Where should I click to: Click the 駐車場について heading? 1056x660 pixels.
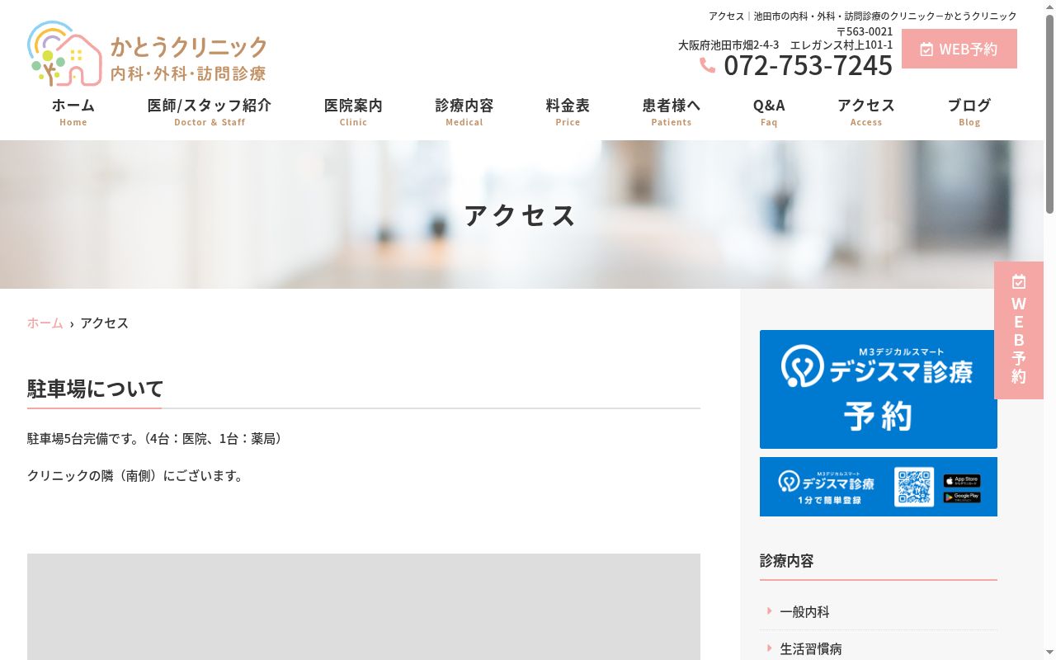(96, 389)
